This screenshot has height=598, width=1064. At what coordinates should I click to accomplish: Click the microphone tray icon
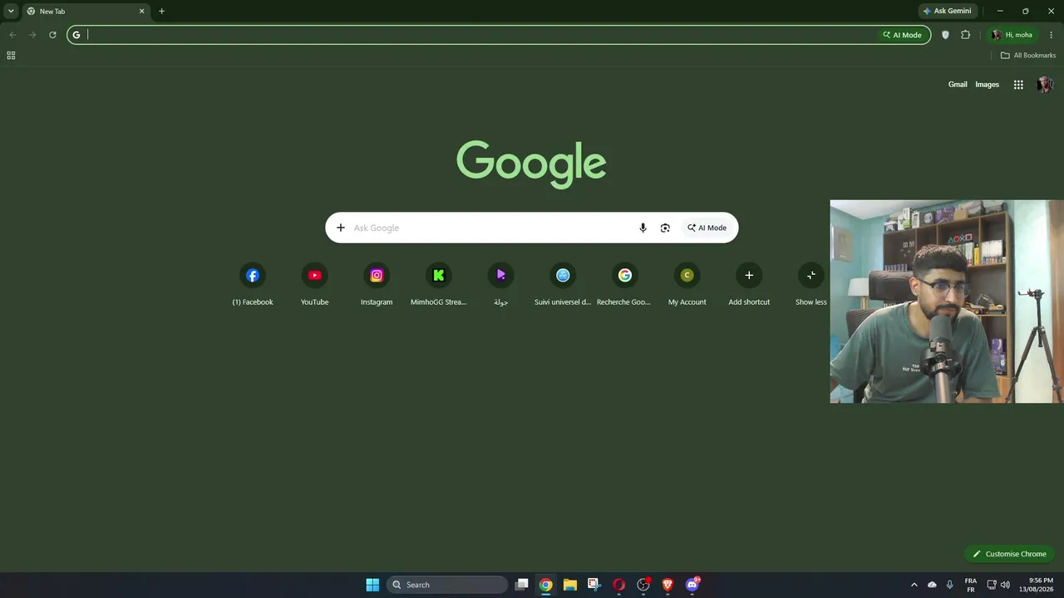point(949,585)
